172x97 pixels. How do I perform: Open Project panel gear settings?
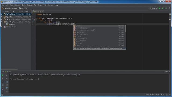pyautogui.click(x=26, y=11)
